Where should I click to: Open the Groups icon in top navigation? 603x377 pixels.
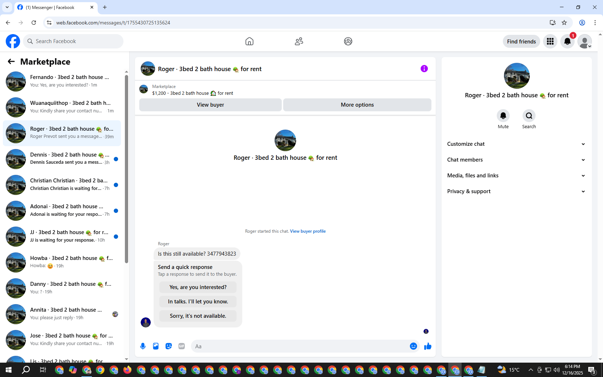(x=348, y=41)
